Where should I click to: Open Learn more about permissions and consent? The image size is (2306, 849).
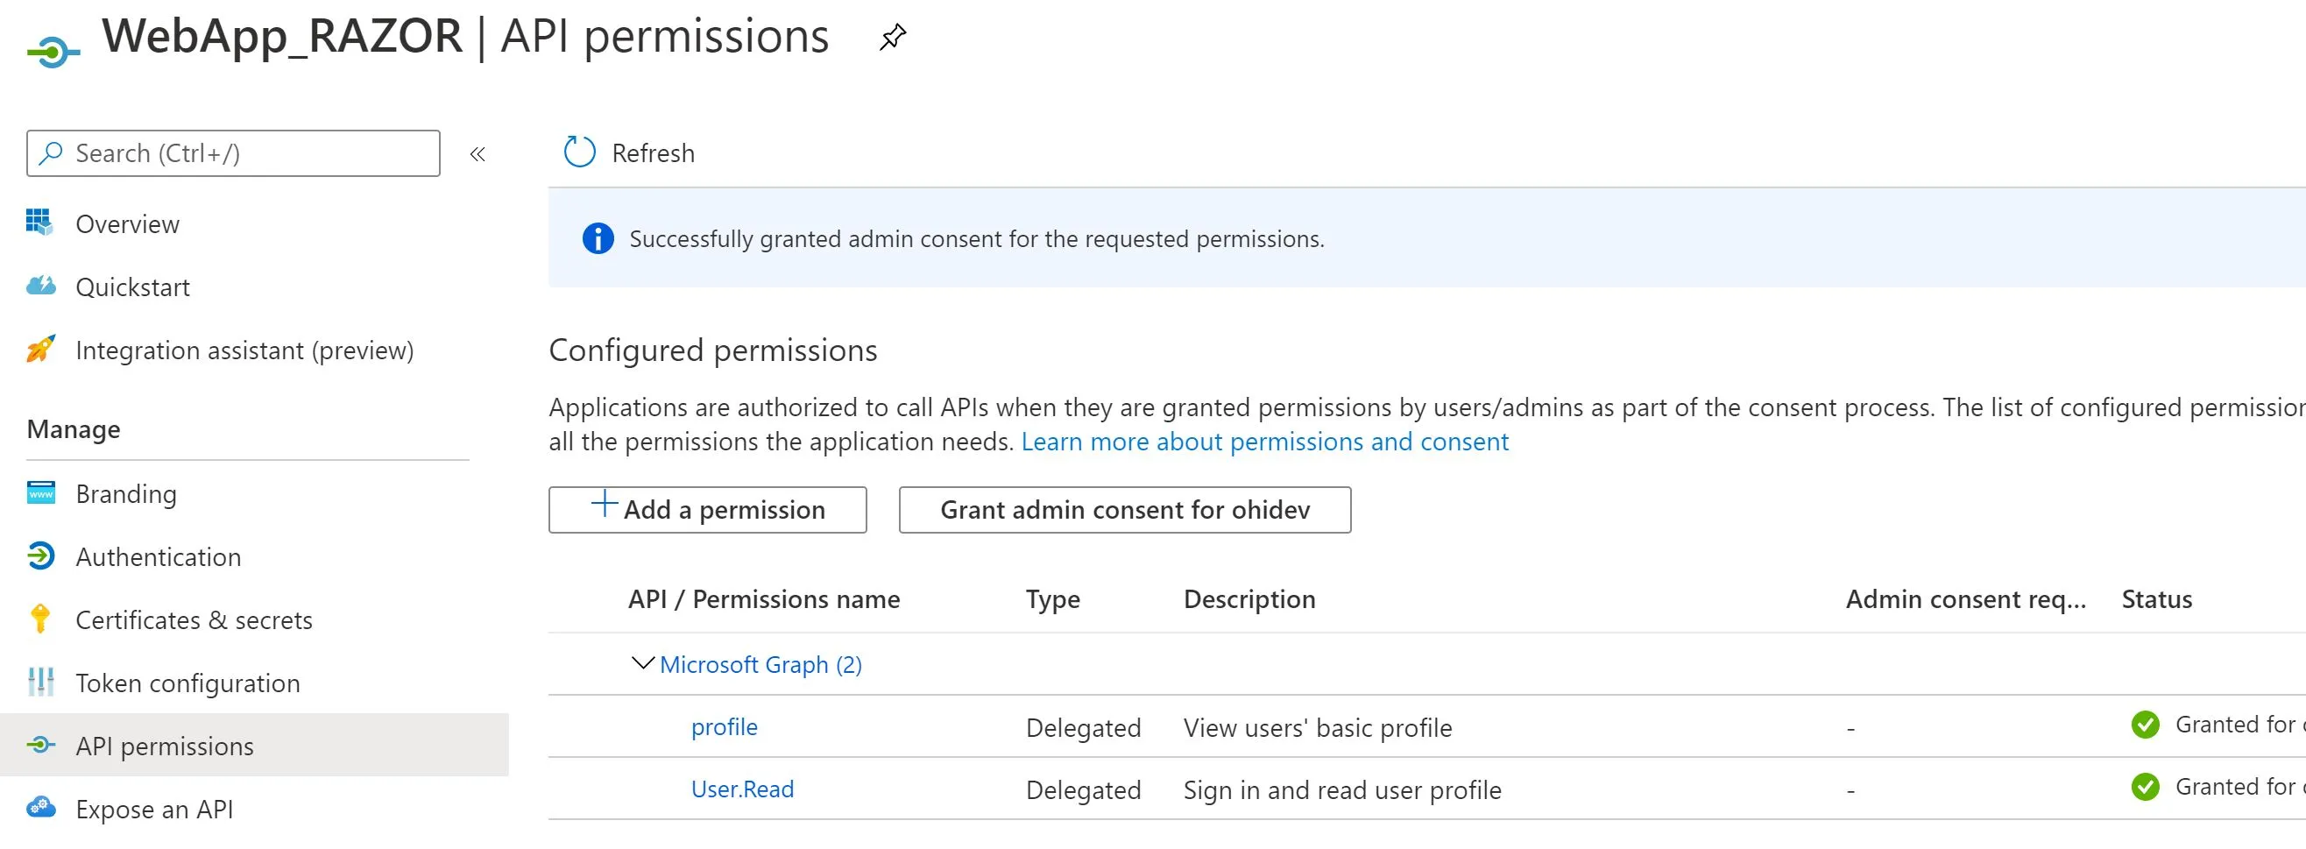point(1264,442)
